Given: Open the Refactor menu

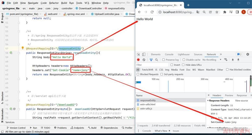Looking at the screenshot, I should [x=54, y=3].
